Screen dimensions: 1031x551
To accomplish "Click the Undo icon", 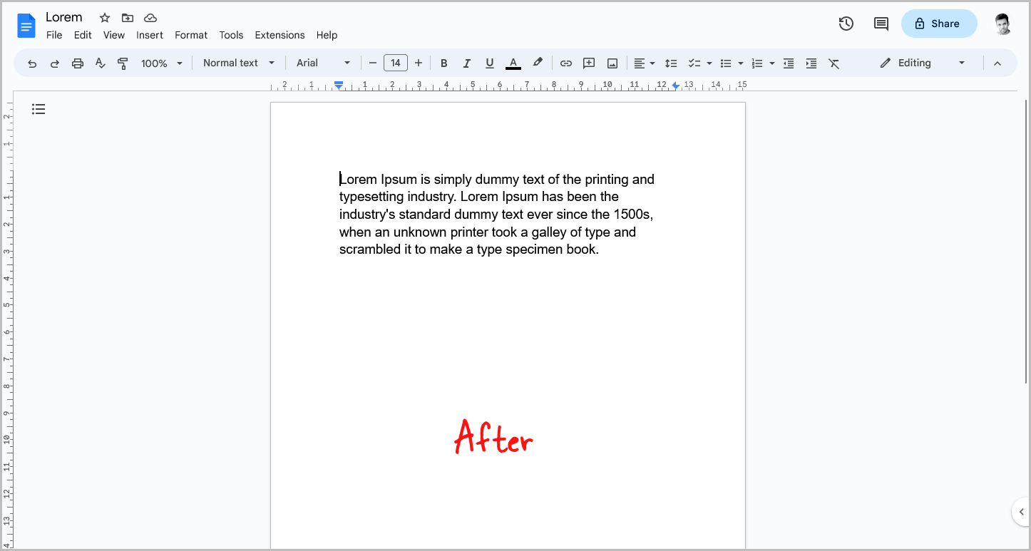I will click(31, 63).
